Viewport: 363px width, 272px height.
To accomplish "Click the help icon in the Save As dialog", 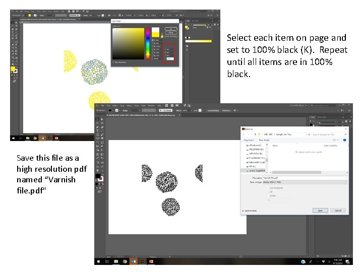I will (344, 140).
